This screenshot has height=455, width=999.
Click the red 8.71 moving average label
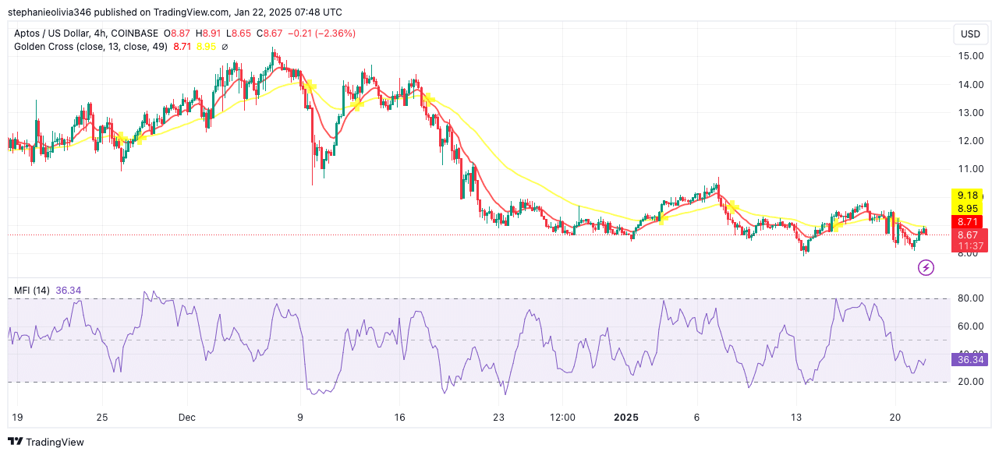click(x=968, y=222)
